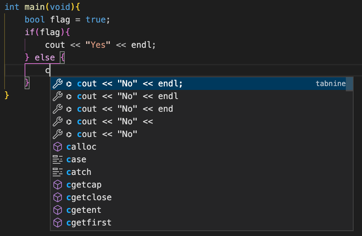Select the shortest suggestion cout << "No"
This screenshot has width=362, height=236.
201,134
